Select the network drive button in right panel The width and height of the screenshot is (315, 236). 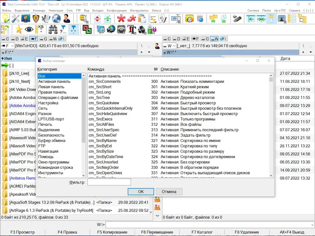(x=223, y=39)
